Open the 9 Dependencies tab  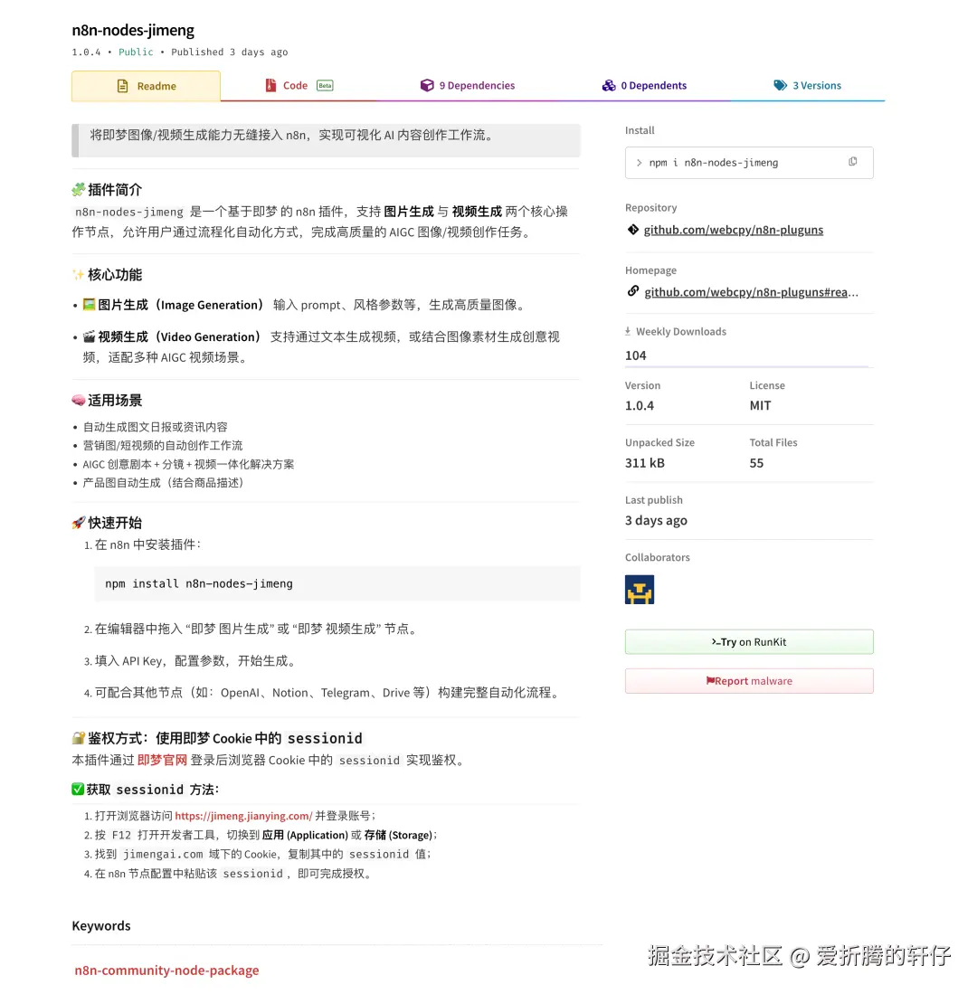468,86
